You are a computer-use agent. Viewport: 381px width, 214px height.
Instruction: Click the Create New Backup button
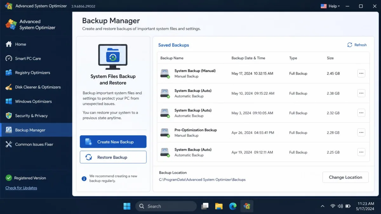(113, 142)
